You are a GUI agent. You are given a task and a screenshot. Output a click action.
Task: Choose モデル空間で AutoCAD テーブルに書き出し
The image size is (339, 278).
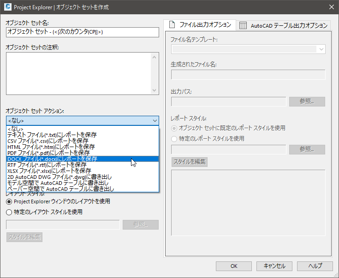point(83,183)
